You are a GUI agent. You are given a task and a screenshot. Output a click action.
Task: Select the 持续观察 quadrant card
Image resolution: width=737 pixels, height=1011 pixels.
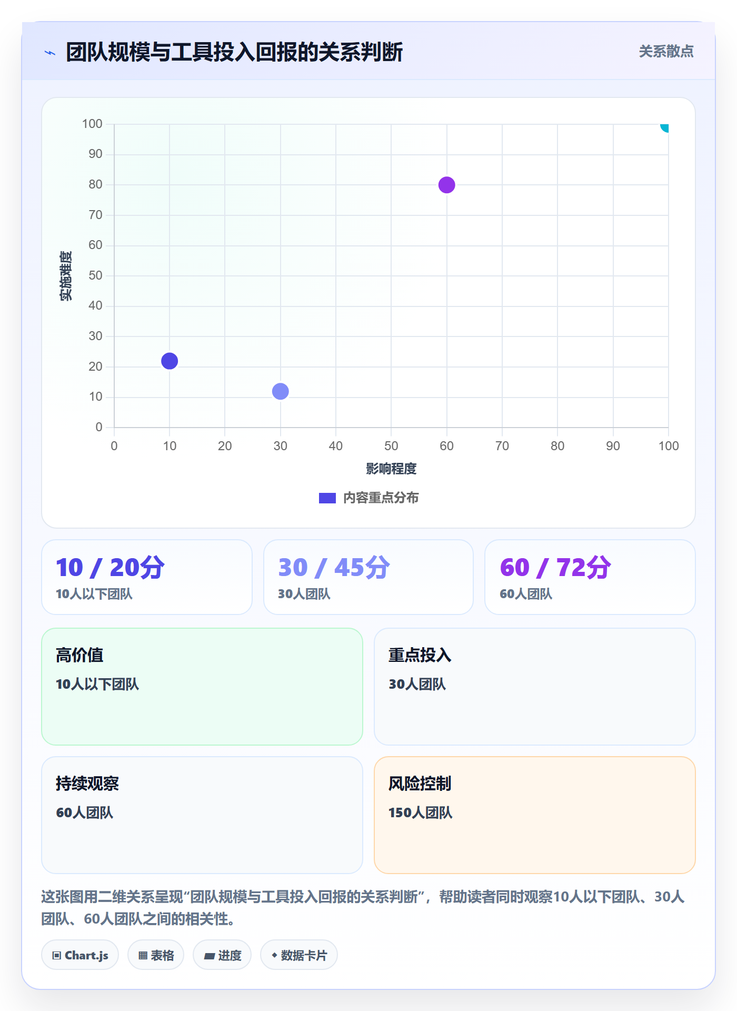tap(202, 815)
